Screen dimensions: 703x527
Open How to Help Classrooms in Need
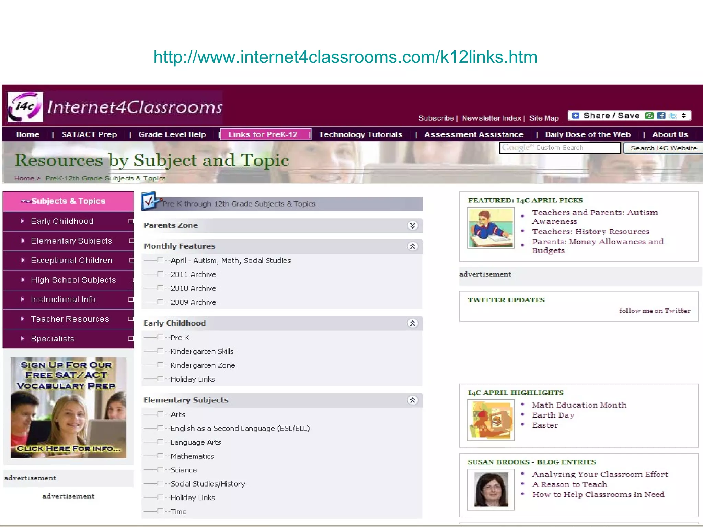click(x=598, y=495)
